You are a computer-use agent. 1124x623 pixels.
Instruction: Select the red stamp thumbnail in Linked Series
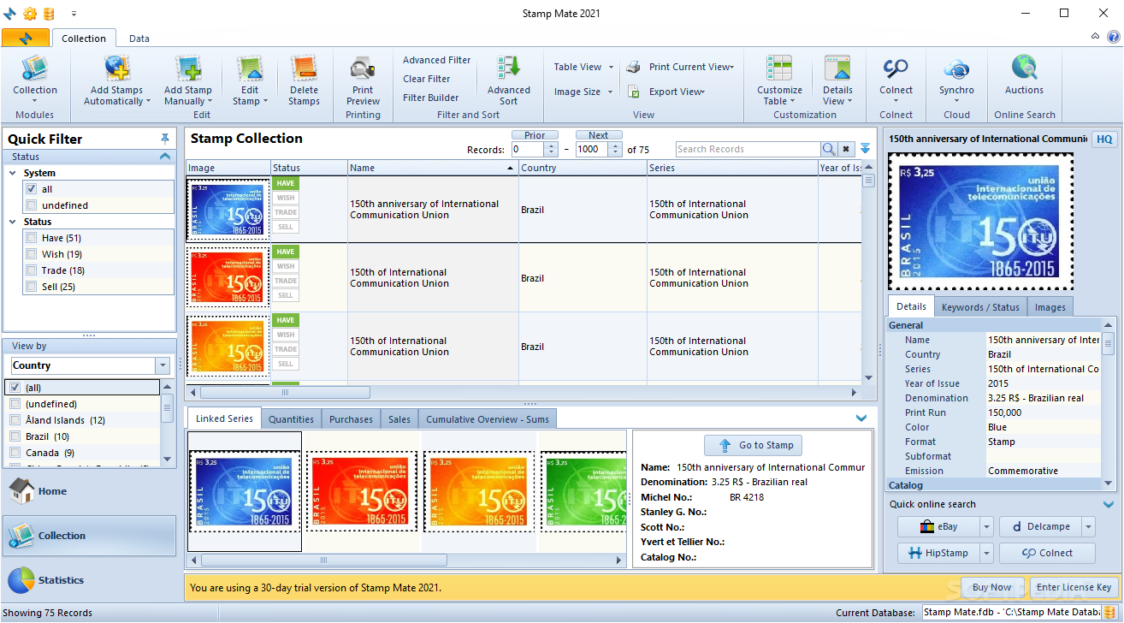[364, 491]
